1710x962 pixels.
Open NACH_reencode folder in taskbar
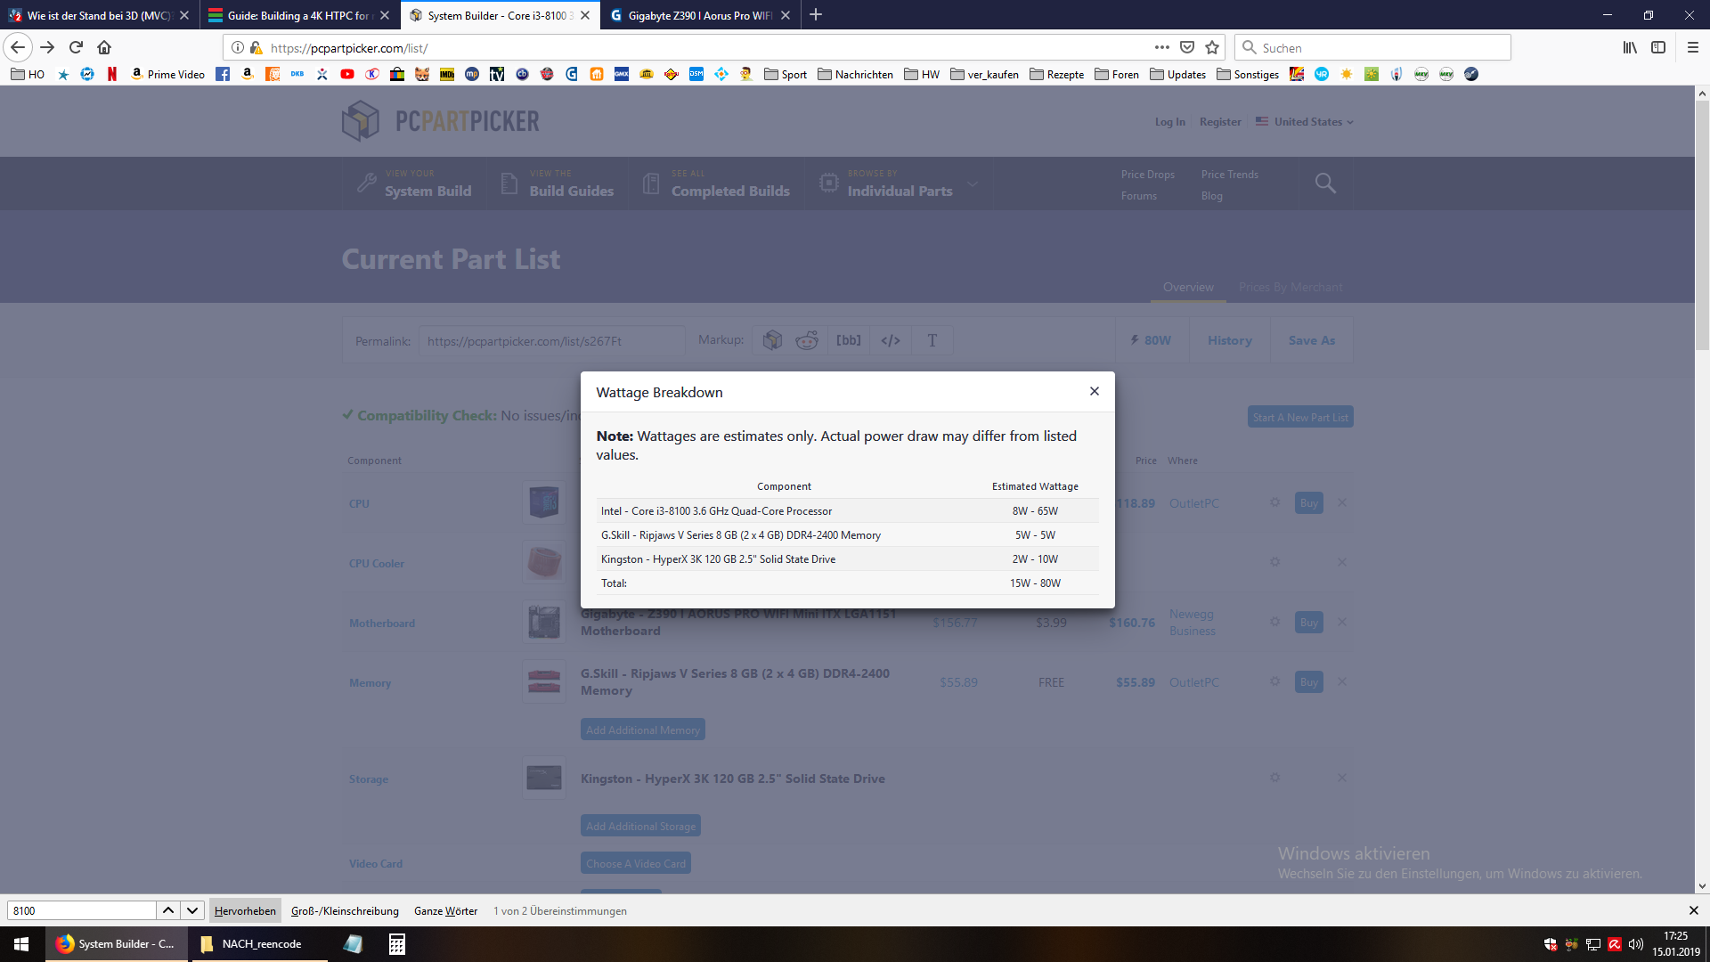(258, 944)
